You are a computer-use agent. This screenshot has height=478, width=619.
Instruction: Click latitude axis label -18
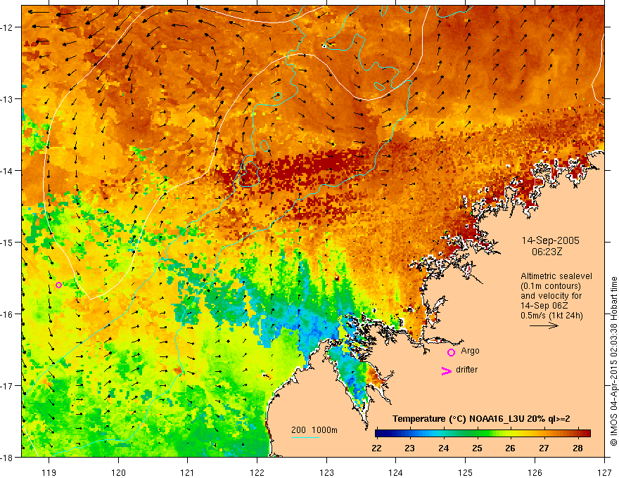click(7, 457)
